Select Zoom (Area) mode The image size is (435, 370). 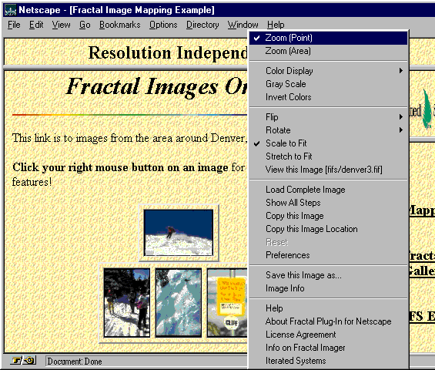coord(329,51)
